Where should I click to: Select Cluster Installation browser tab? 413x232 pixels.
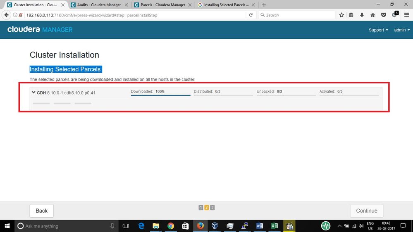pos(36,5)
